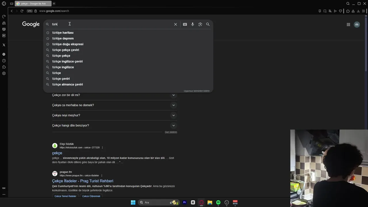Open more options for the Ekşi Sözlük result
Viewport: 368px width, 207px height.
pyautogui.click(x=102, y=148)
